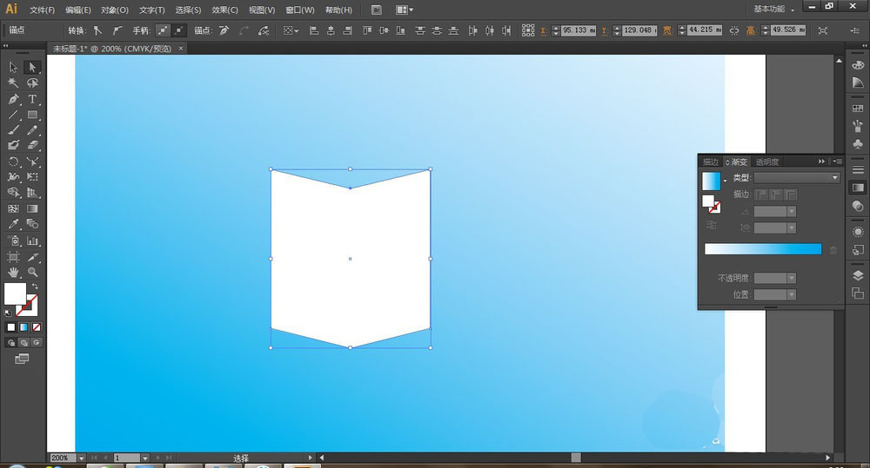This screenshot has height=468, width=870.
Task: Switch to Gradient fill mode button
Action: click(x=24, y=327)
